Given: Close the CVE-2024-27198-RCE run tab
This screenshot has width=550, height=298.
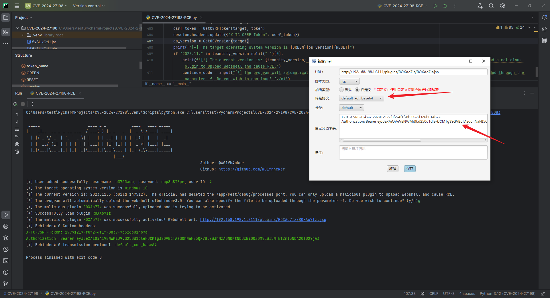Looking at the screenshot, I should pyautogui.click(x=80, y=93).
